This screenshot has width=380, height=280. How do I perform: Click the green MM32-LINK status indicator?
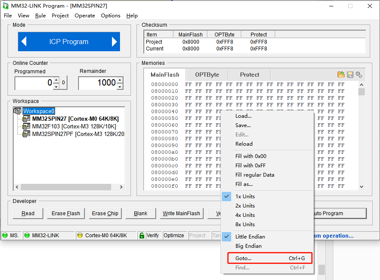coord(27,235)
